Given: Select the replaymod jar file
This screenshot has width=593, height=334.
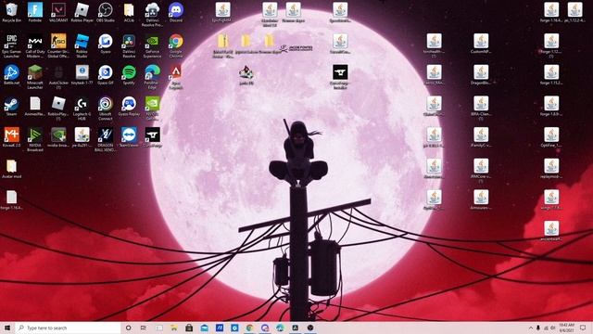Looking at the screenshot, I should tap(551, 169).
